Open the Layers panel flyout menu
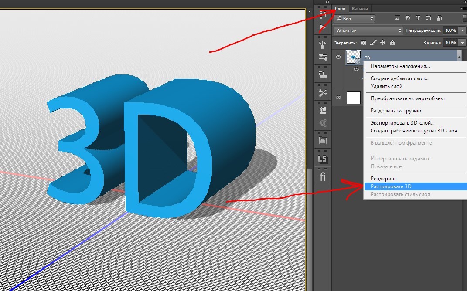 [464, 9]
